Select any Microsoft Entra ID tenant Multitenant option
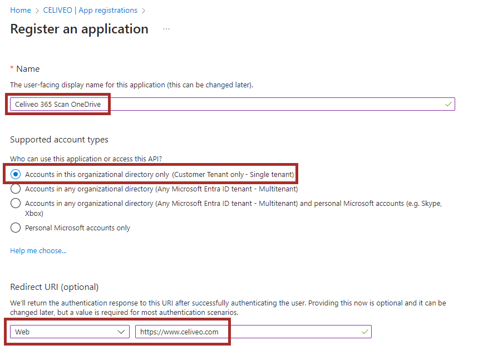 click(x=16, y=189)
